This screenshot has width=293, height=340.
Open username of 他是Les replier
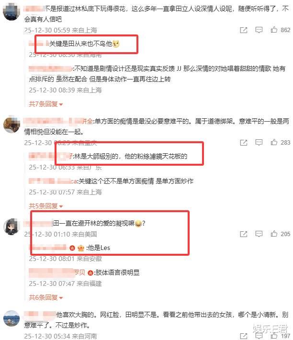[49, 248]
